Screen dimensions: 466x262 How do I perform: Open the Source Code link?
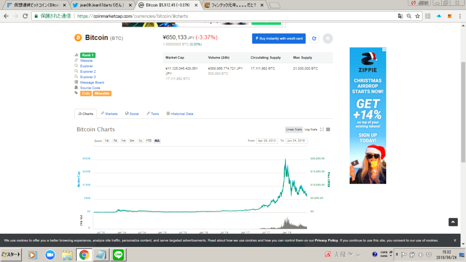(90, 88)
